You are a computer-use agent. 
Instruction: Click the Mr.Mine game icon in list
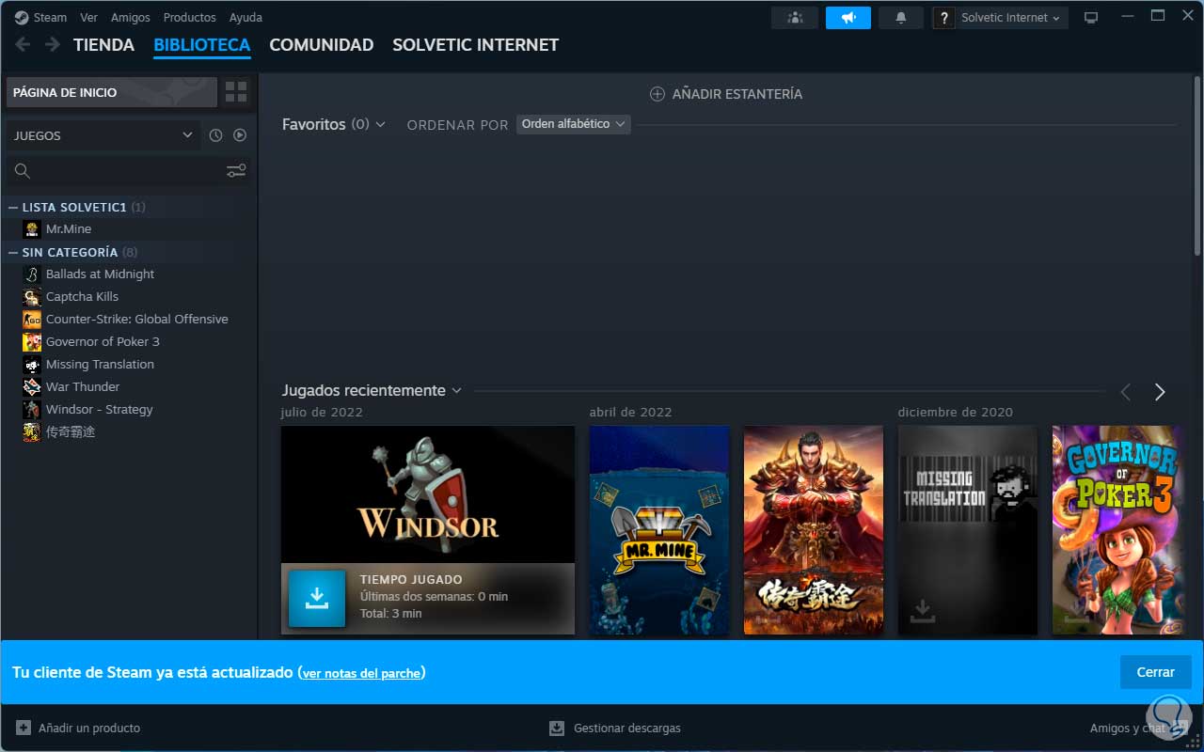point(32,229)
